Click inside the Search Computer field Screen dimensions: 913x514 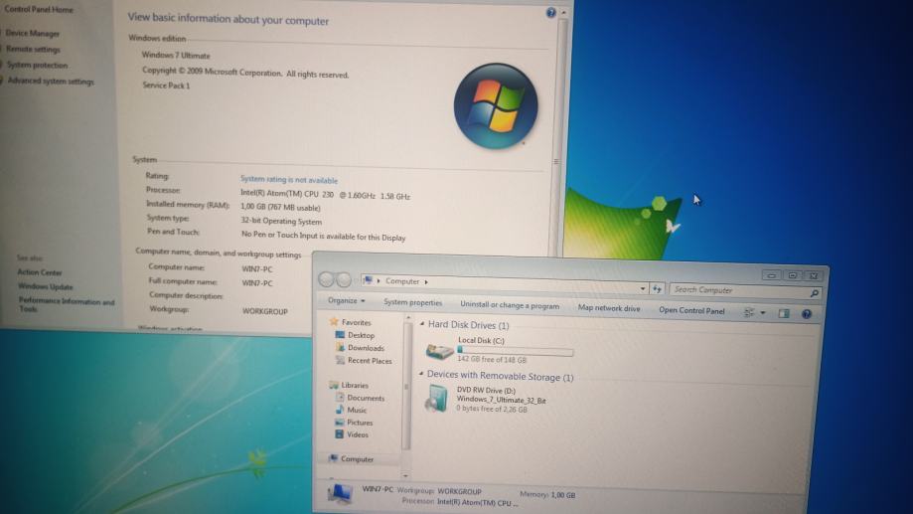click(735, 290)
